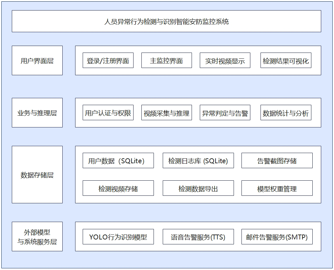Click the YOLO行为识别模型 box
Image resolution: width=334 pixels, height=270 pixels.
(118, 237)
